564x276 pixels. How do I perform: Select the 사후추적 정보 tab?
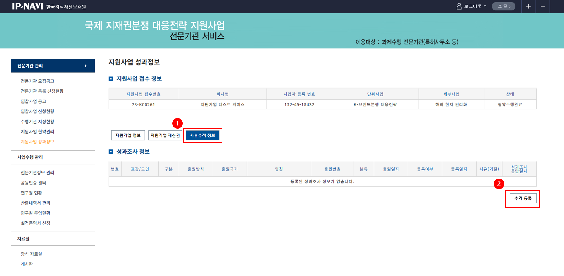tap(202, 135)
